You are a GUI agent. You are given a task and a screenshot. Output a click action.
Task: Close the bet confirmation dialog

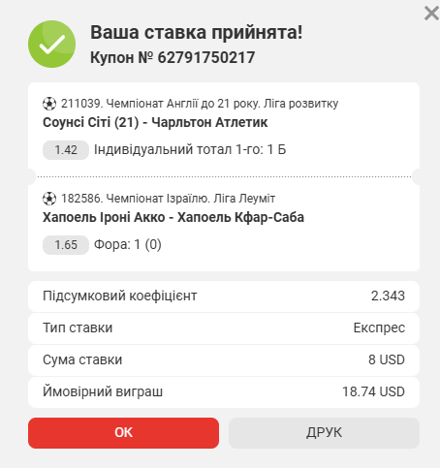point(431,14)
